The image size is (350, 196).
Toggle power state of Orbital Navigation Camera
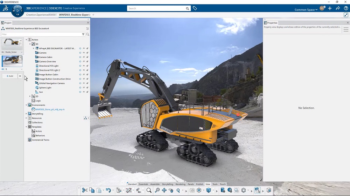pyautogui.click(x=80, y=83)
